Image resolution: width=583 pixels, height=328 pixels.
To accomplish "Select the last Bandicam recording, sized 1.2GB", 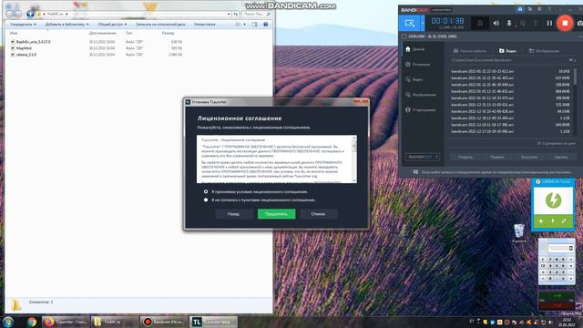I will pyautogui.click(x=510, y=131).
